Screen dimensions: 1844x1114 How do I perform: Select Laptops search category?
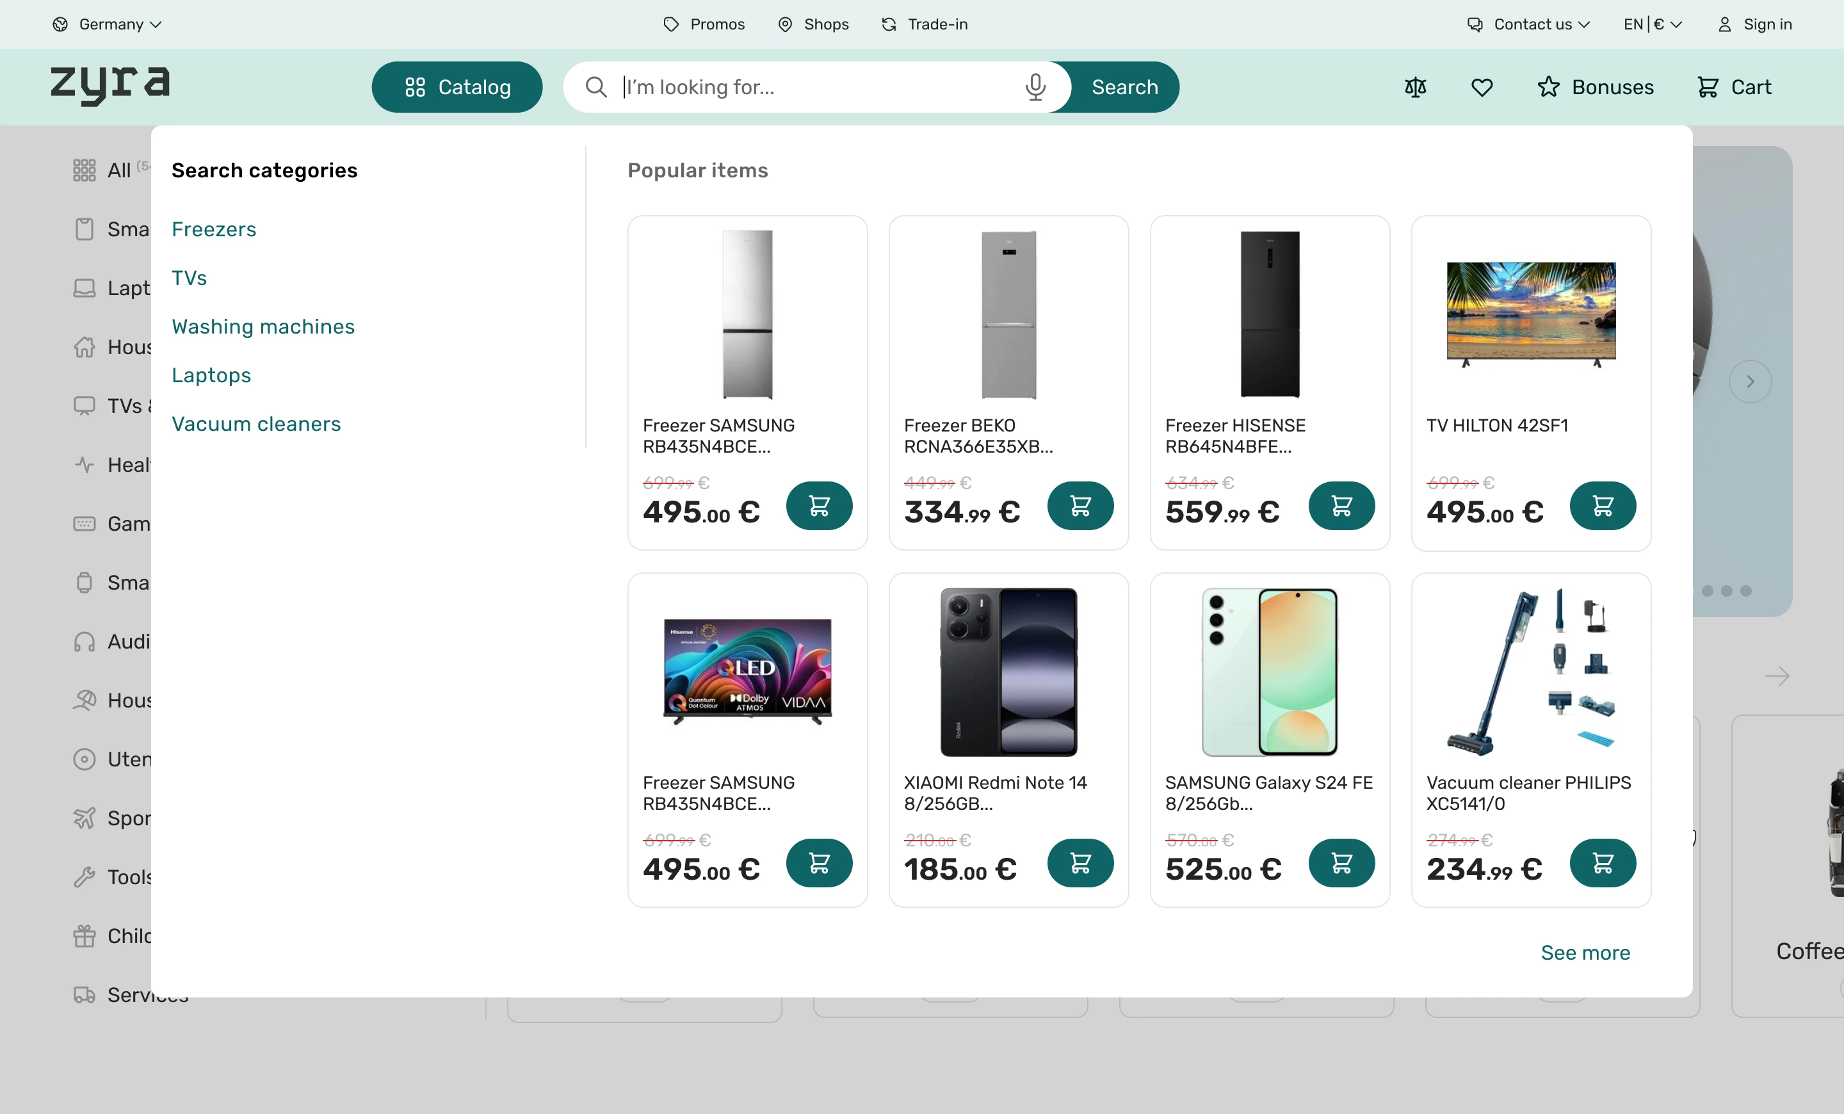pyautogui.click(x=212, y=375)
